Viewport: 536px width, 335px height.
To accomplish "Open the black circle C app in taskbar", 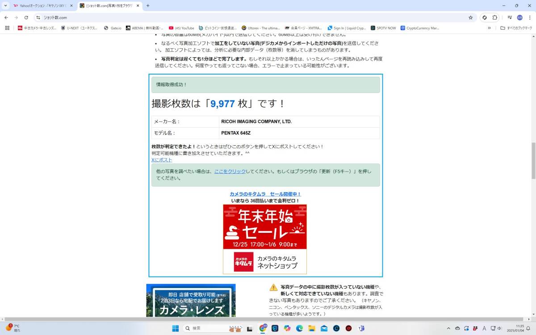I will click(336, 328).
